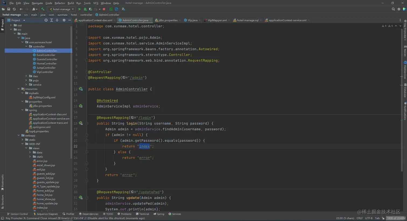This screenshot has width=407, height=221.
Task: Click the blue crossed-circle toolbar icon
Action: click(x=116, y=9)
